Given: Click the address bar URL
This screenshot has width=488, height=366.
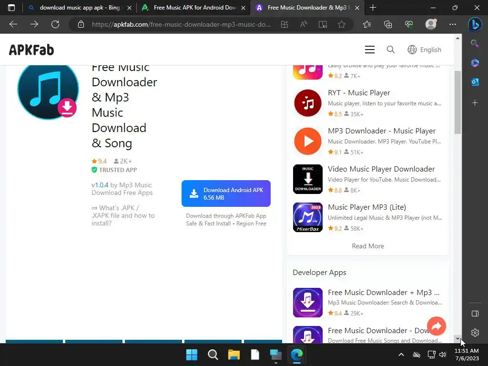Looking at the screenshot, I should coord(181,24).
